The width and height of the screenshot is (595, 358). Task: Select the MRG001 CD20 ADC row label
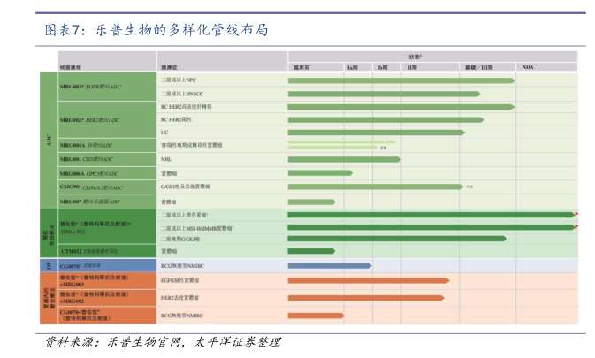point(88,159)
